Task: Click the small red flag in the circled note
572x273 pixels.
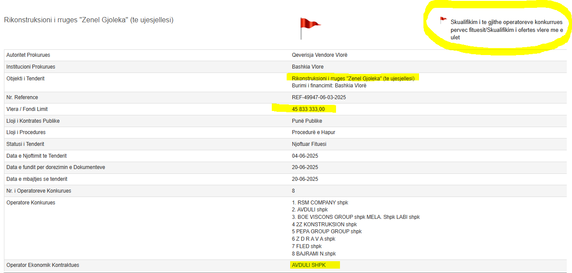Action: click(x=443, y=20)
